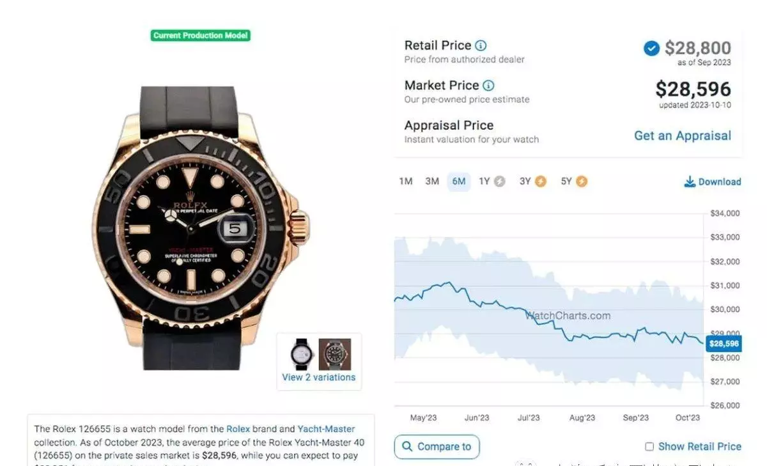Viewport: 767px width, 466px height.
Task: Click the blue verified checkmark badge
Action: (x=651, y=49)
